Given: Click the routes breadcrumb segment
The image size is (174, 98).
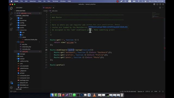Looking at the screenshot, I should click(x=45, y=11).
